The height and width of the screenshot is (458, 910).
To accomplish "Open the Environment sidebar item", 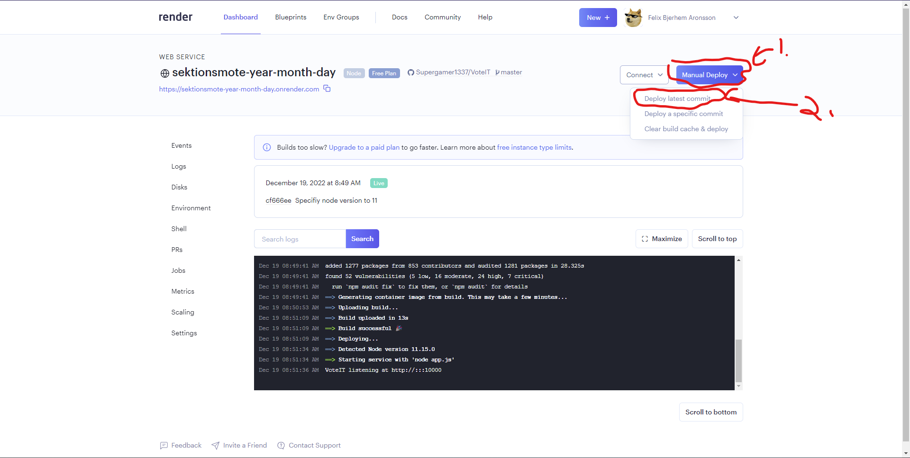I will click(x=191, y=208).
